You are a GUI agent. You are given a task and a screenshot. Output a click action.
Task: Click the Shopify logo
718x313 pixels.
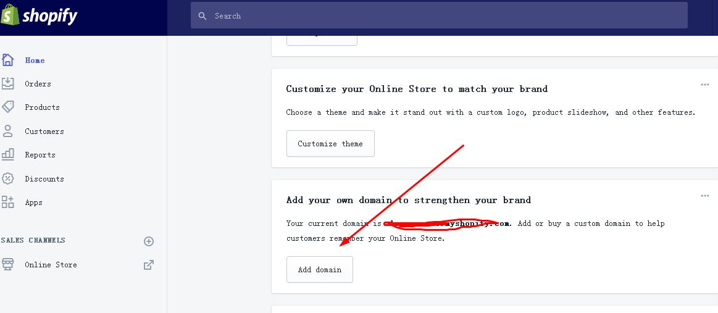click(39, 15)
